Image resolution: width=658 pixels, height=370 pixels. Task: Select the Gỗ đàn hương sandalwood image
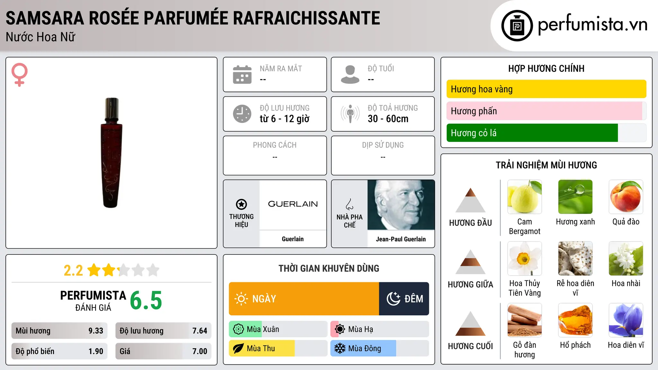(x=525, y=320)
